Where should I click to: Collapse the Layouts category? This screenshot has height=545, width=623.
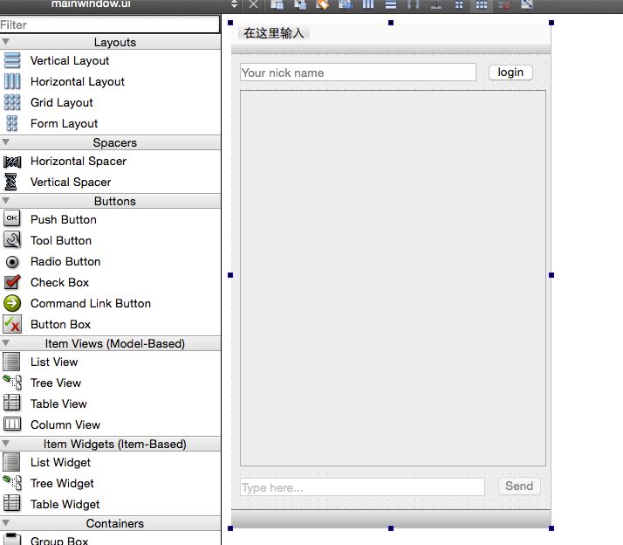tap(5, 41)
